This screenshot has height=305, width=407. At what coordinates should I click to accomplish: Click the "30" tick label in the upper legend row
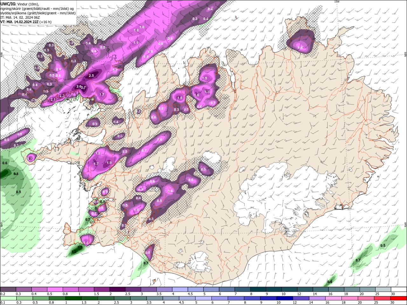pos(393,294)
